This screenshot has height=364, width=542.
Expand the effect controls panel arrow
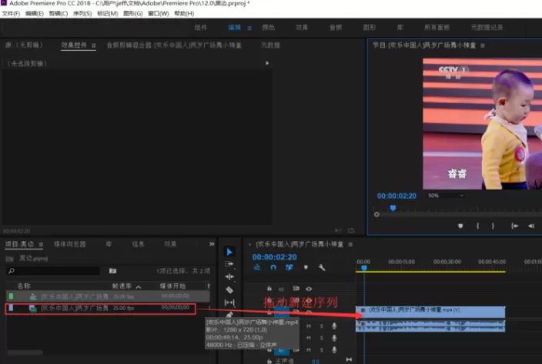click(267, 63)
